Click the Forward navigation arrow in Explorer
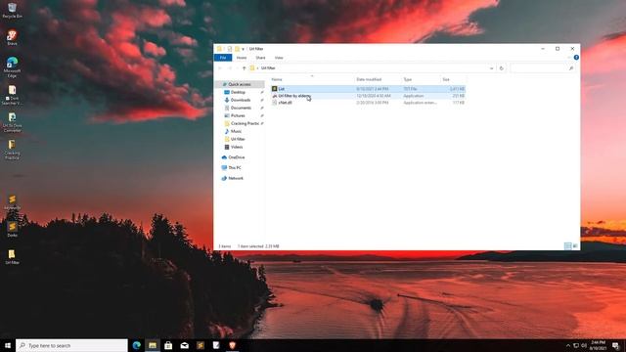 point(230,68)
